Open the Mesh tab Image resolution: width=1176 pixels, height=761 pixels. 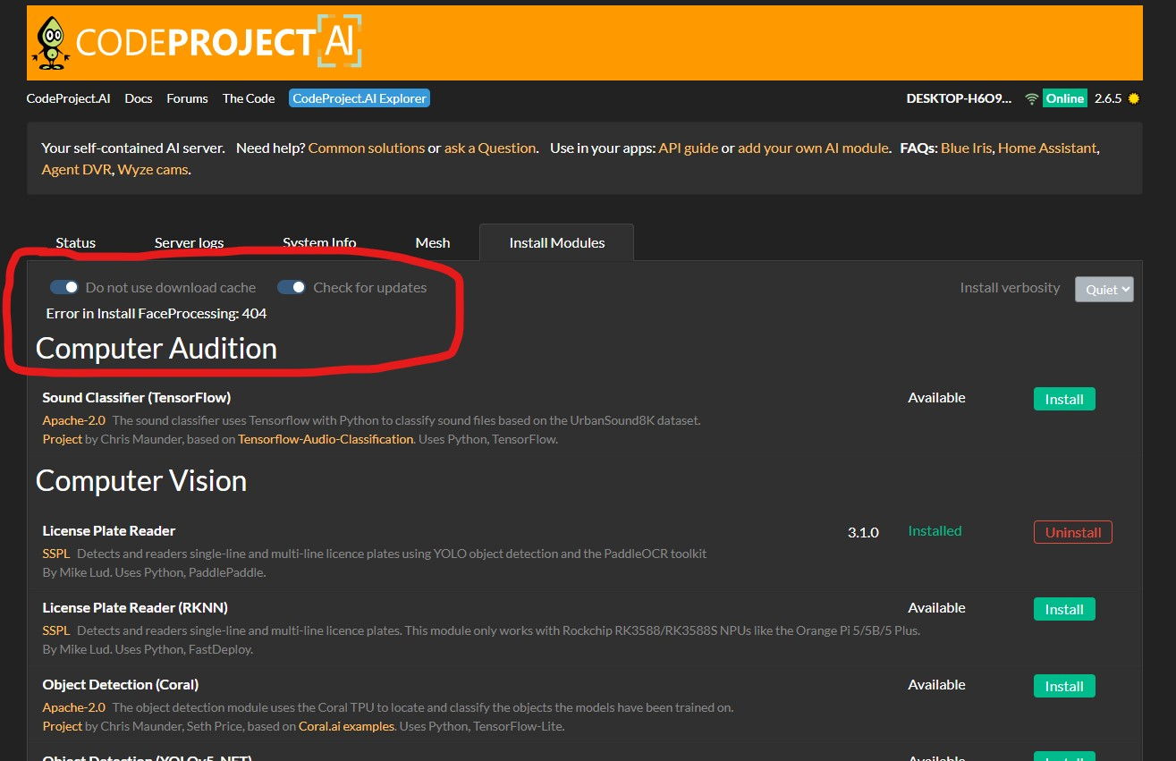coord(433,242)
